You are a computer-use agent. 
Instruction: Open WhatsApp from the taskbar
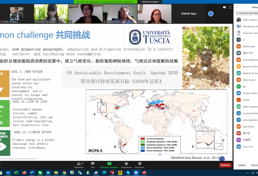(x=48, y=173)
